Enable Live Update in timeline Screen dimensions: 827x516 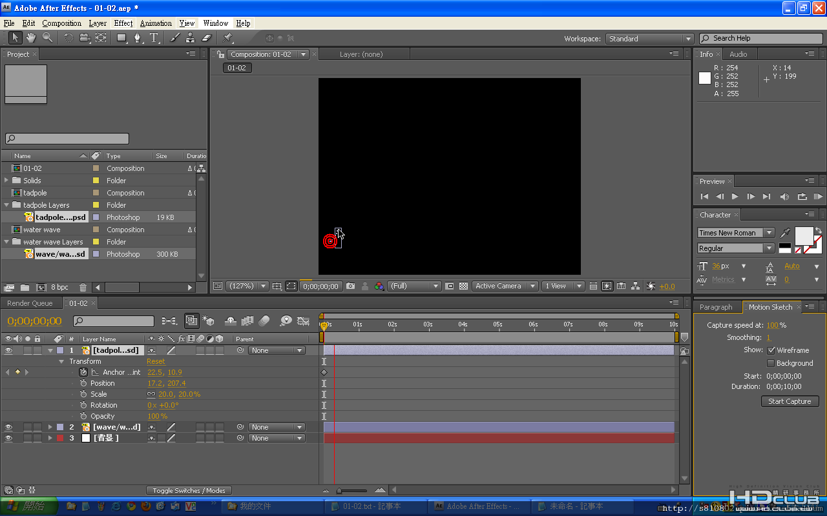191,321
